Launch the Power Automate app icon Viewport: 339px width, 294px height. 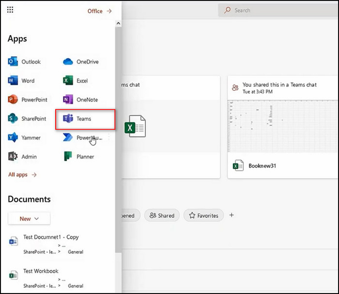pyautogui.click(x=68, y=137)
